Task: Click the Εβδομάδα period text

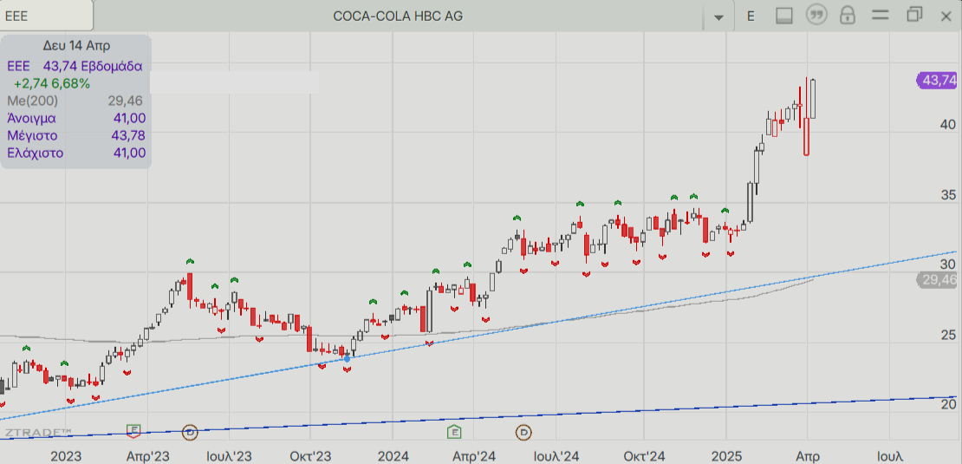Action: coord(110,66)
